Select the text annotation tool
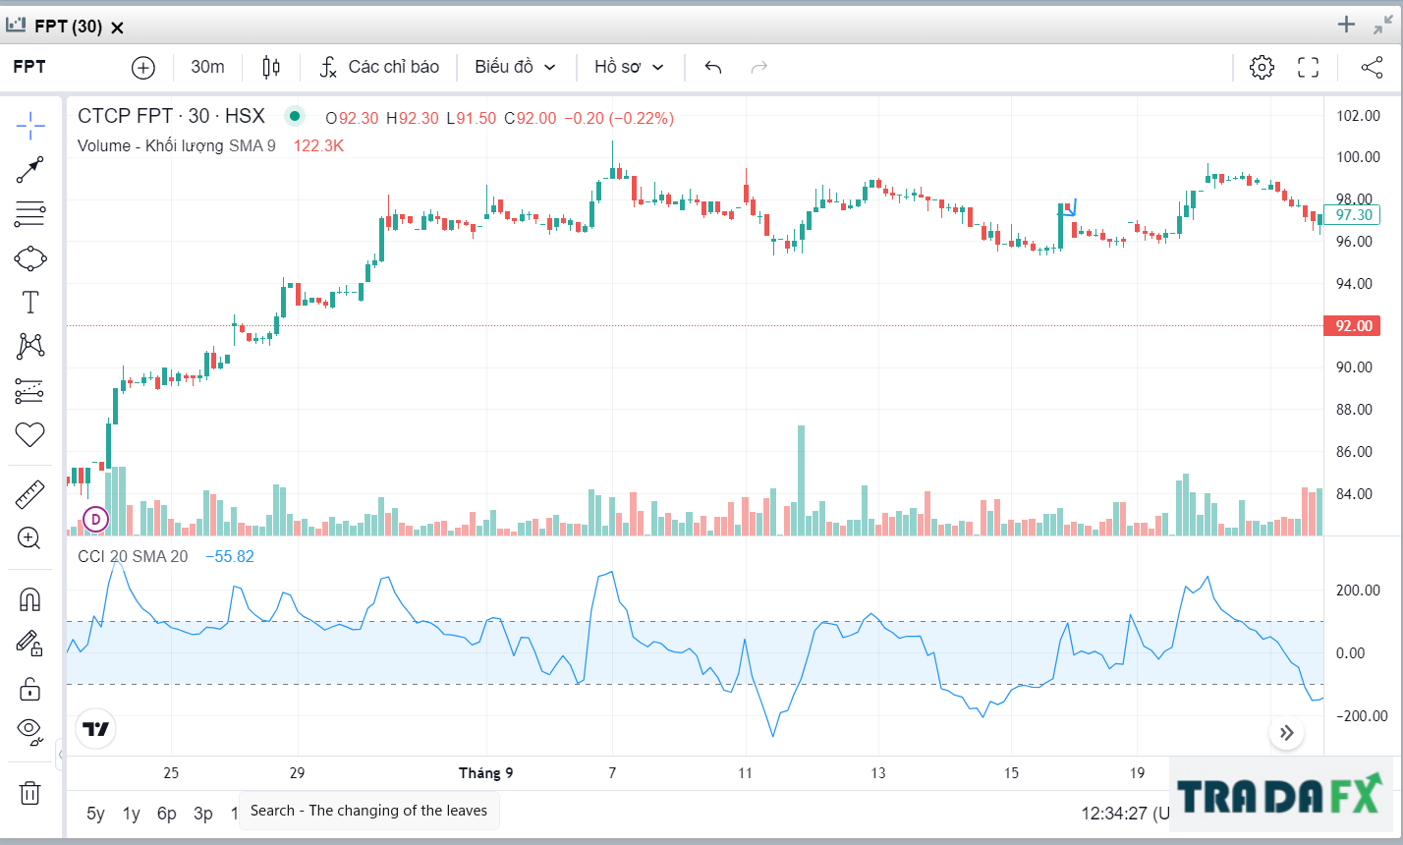Image resolution: width=1403 pixels, height=845 pixels. pyautogui.click(x=30, y=302)
